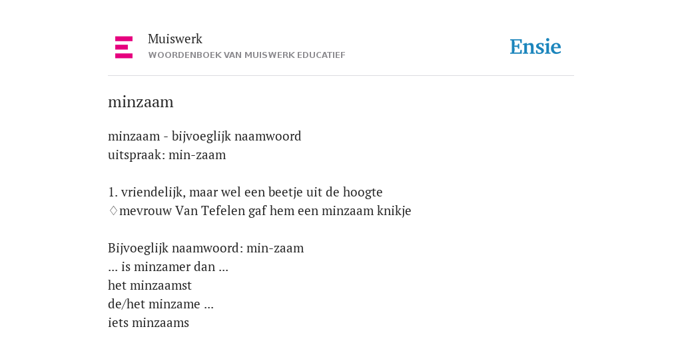Image resolution: width=682 pixels, height=341 pixels.
Task: Open the Ensie brand link at top right
Action: click(535, 47)
